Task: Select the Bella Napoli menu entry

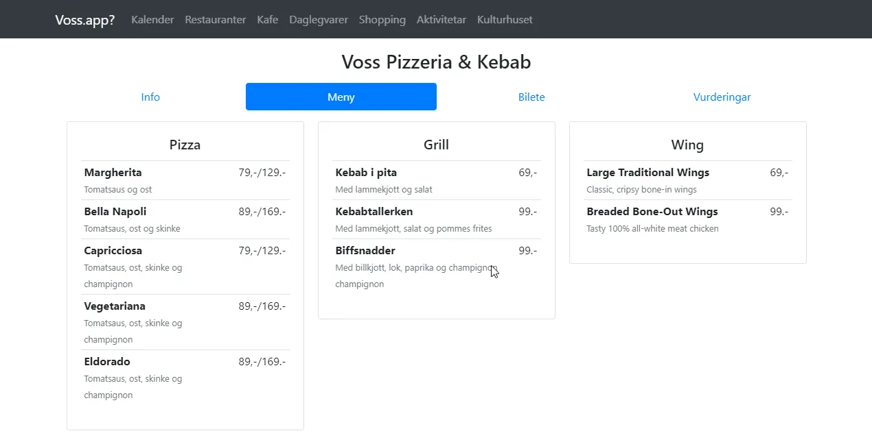Action: coord(115,212)
